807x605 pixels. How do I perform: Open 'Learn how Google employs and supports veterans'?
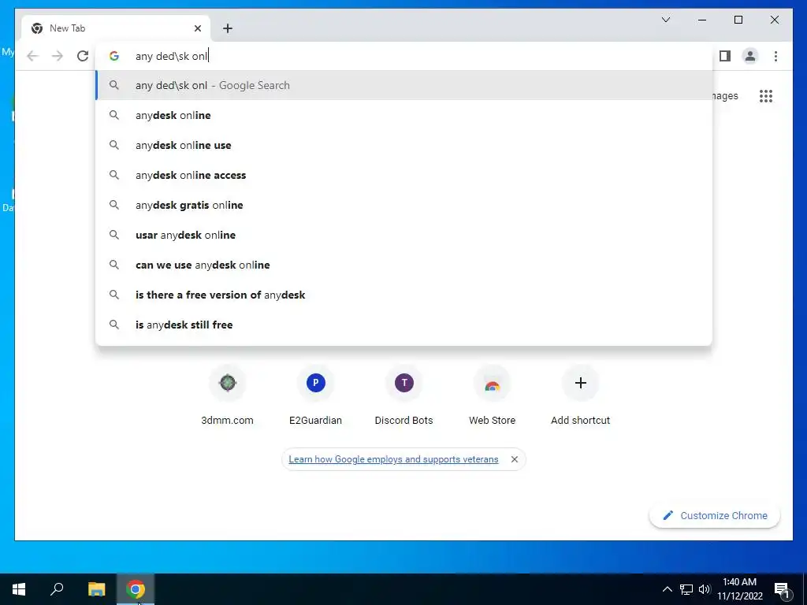point(393,459)
